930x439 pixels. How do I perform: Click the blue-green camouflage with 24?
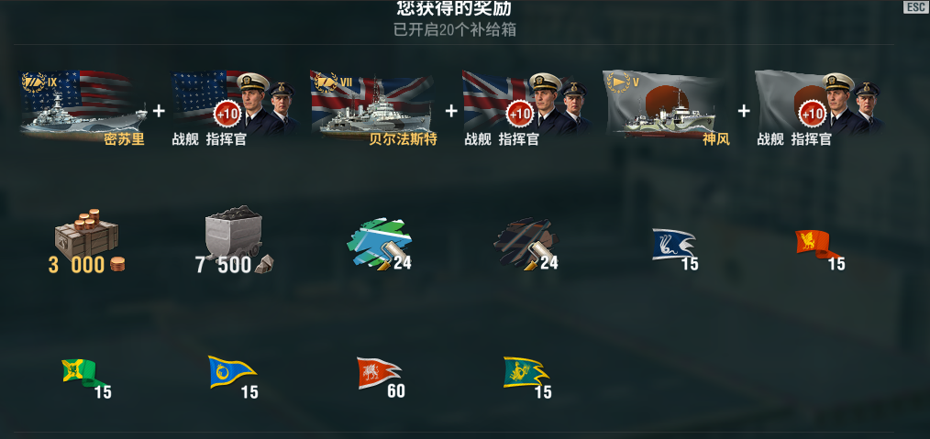click(380, 244)
